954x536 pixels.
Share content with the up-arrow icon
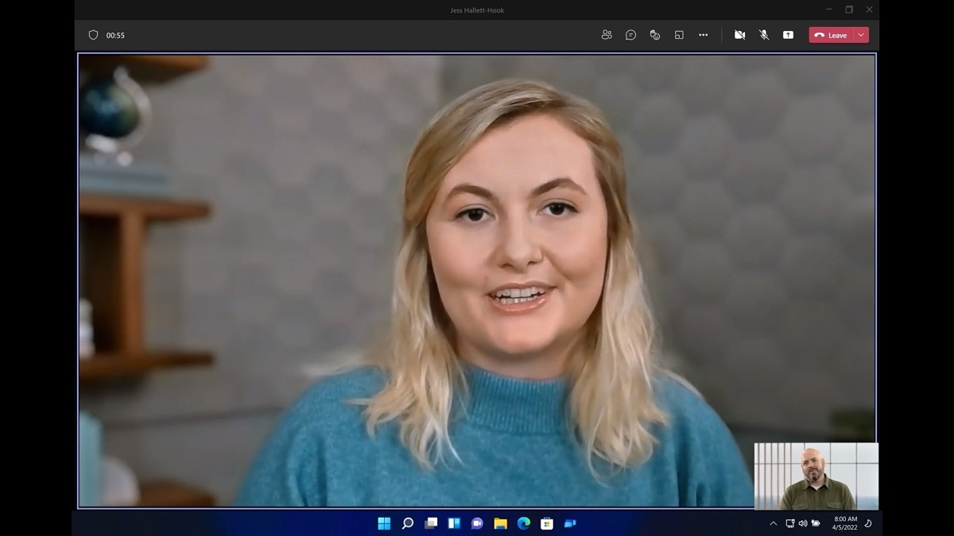click(788, 35)
